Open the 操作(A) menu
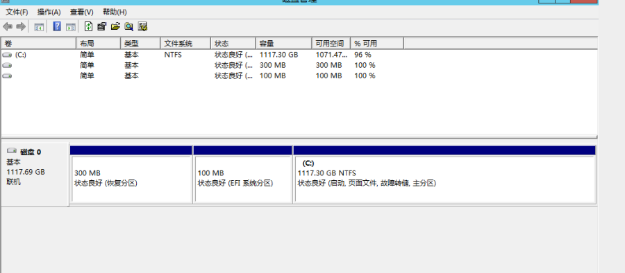Image resolution: width=625 pixels, height=273 pixels. coord(49,12)
